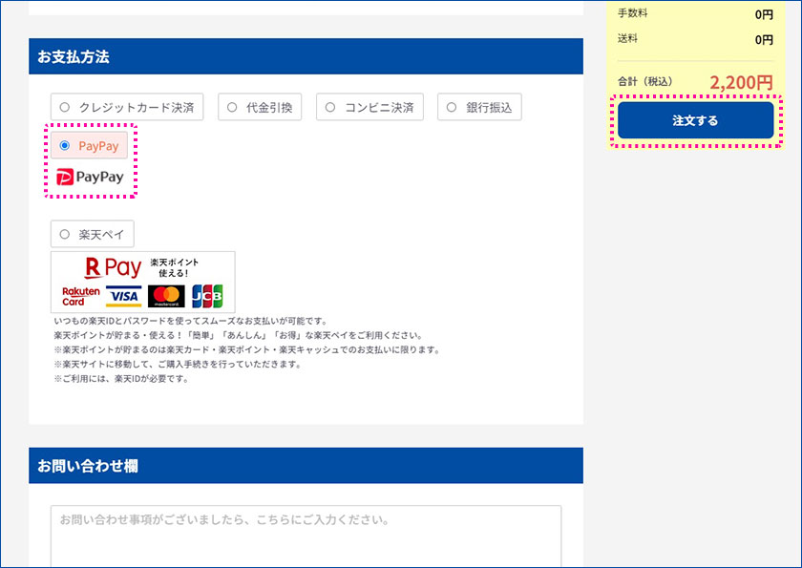
Task: Select コンビニ決済 payment option
Action: 369,107
